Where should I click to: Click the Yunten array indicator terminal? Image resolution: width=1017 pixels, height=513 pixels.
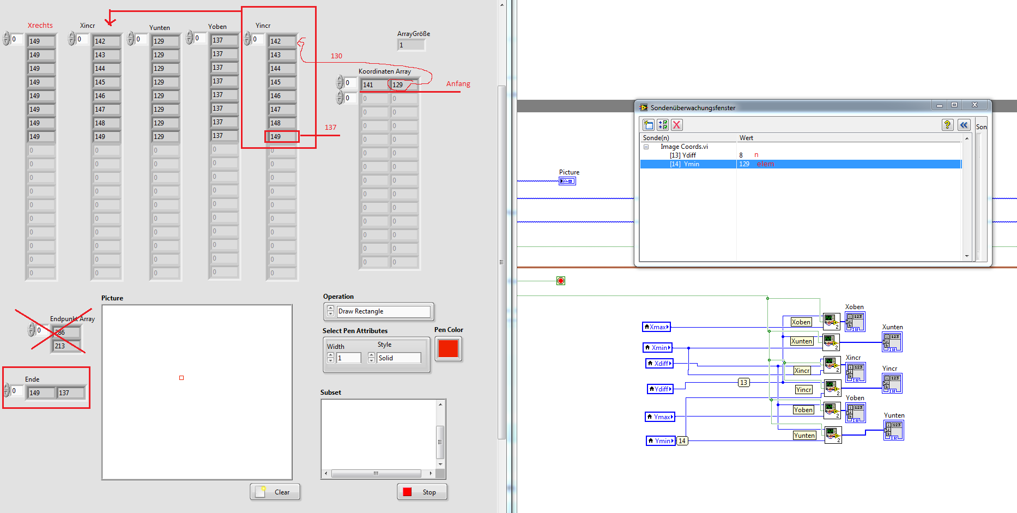point(894,430)
